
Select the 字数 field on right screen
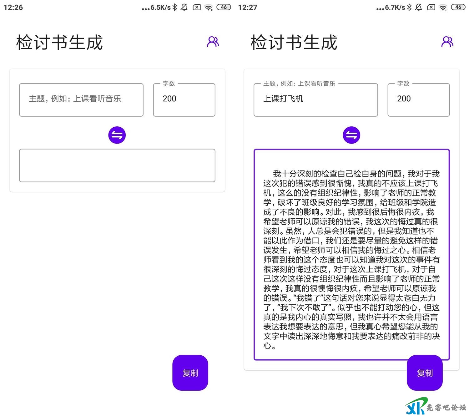418,99
